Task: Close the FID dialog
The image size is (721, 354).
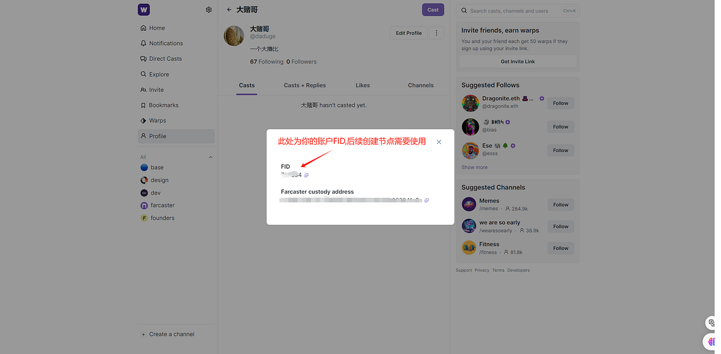Action: (439, 142)
